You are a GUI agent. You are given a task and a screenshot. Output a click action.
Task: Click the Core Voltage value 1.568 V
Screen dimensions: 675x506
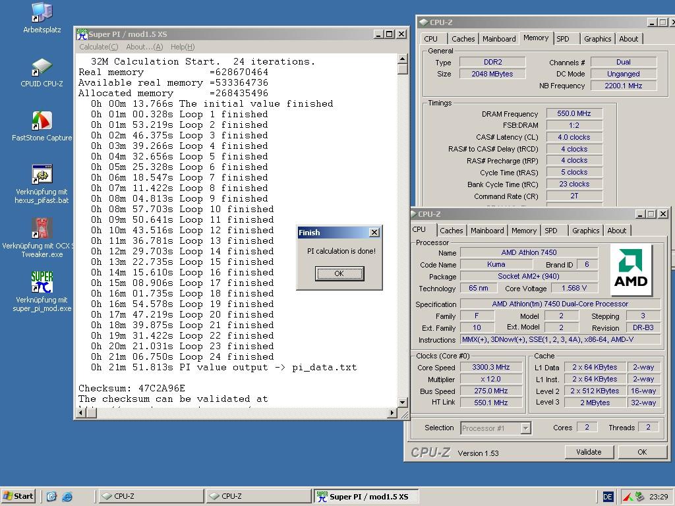click(x=574, y=289)
